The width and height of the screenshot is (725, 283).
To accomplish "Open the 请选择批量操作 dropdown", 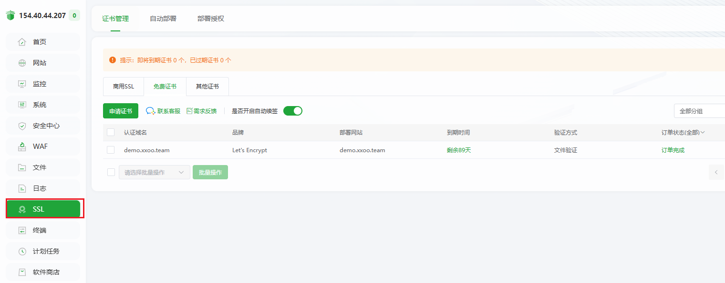I will coord(155,172).
